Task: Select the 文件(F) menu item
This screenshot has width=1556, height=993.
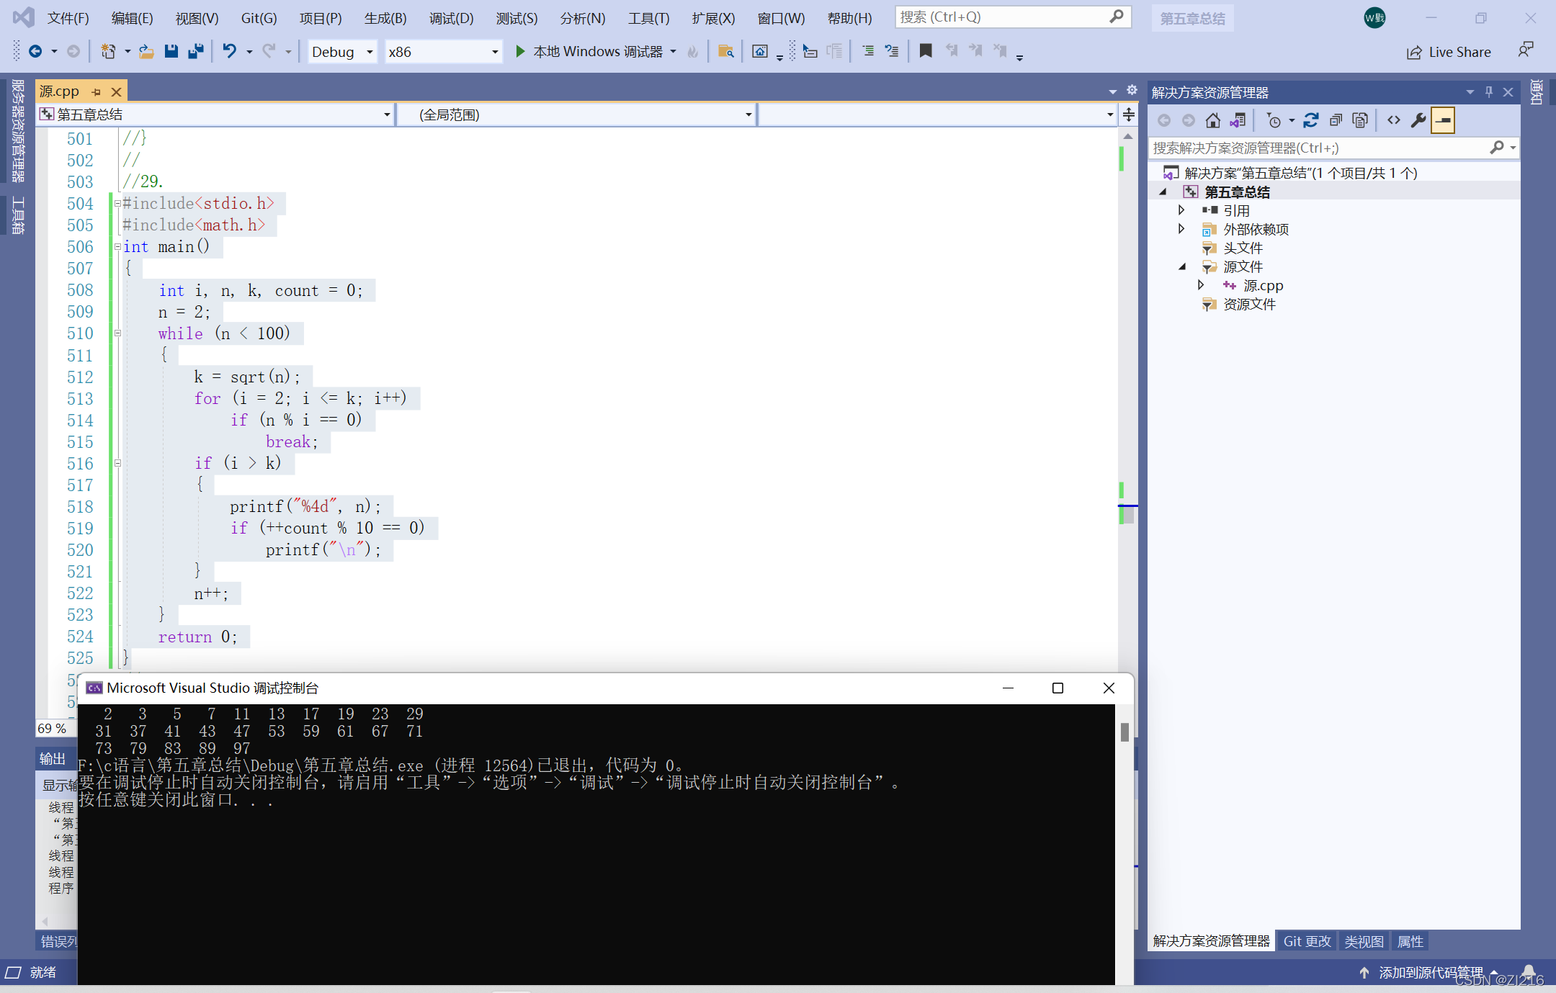Action: click(x=66, y=17)
